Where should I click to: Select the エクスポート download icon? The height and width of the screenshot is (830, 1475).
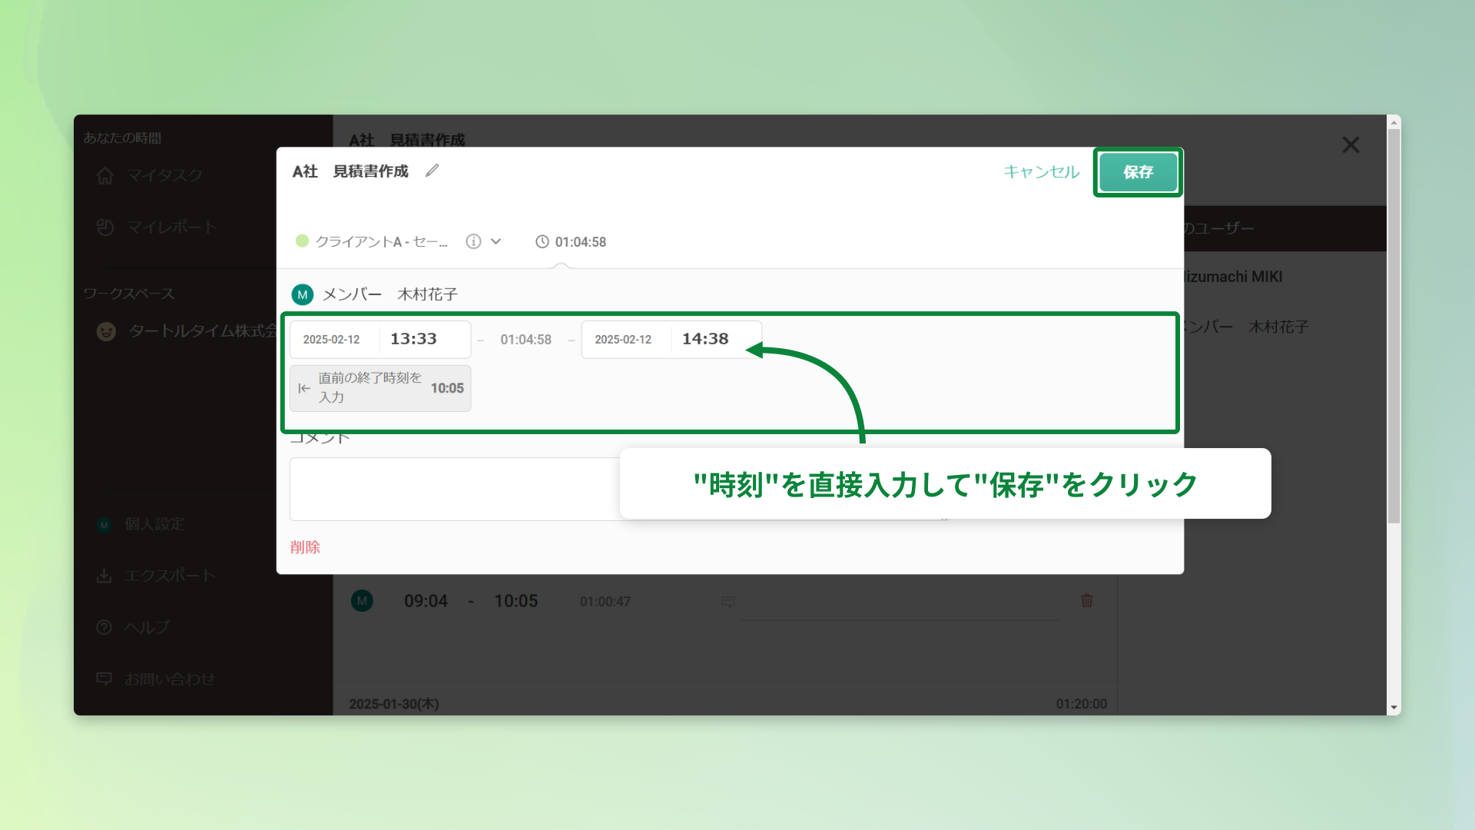[104, 575]
